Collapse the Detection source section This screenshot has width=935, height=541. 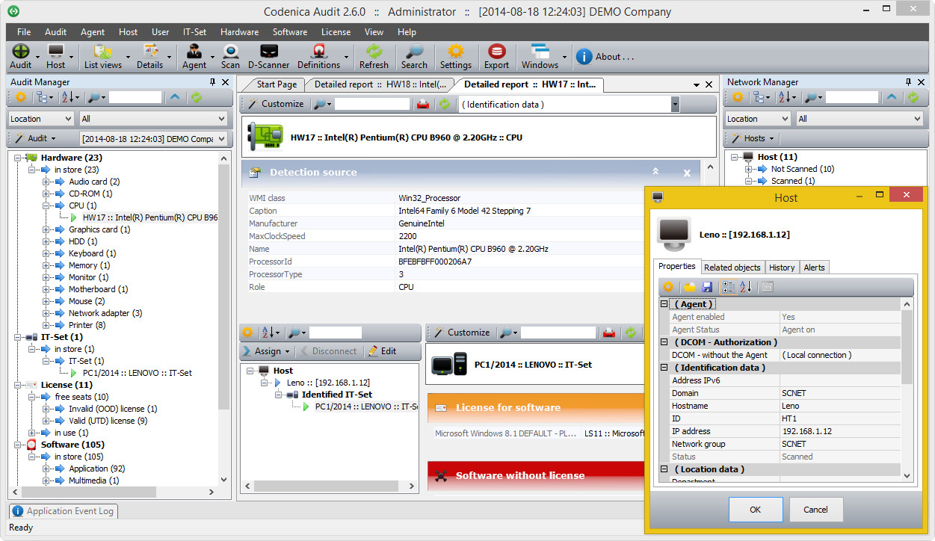(x=655, y=172)
